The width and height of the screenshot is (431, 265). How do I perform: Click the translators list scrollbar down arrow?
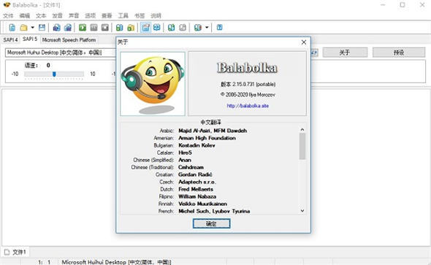[302, 211]
